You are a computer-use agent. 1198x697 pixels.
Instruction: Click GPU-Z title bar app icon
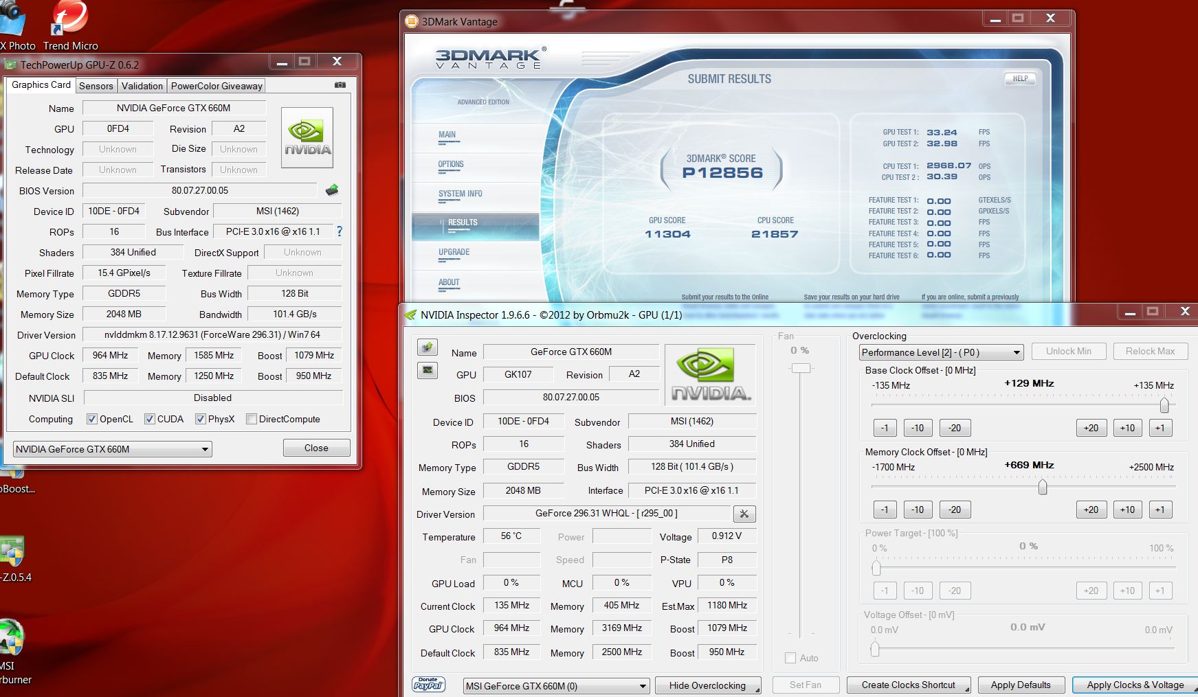pyautogui.click(x=11, y=65)
